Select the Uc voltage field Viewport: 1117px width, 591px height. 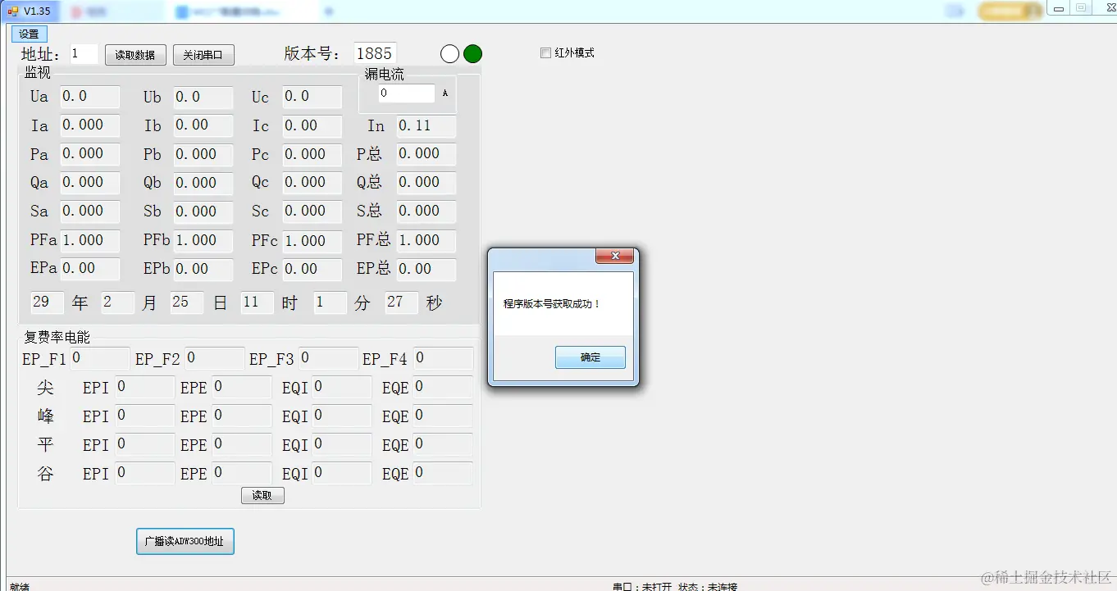(x=312, y=98)
